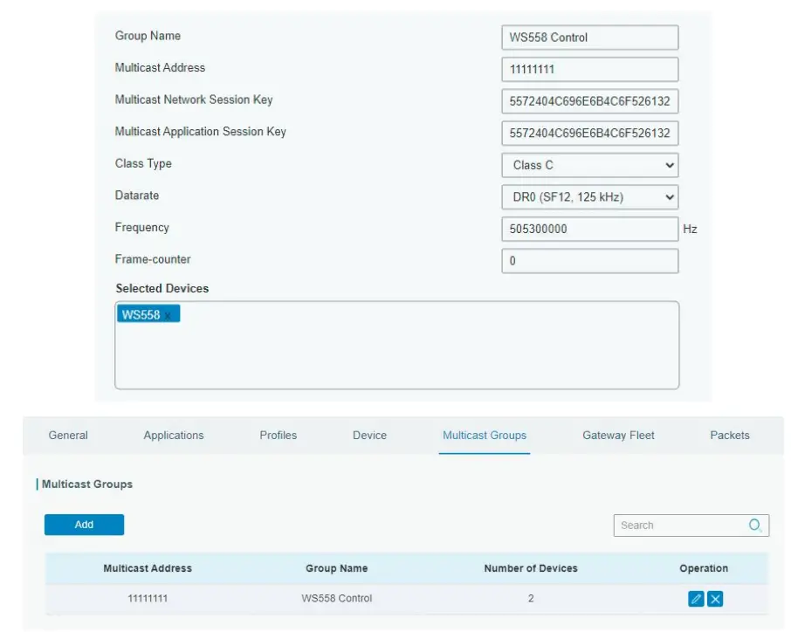This screenshot has height=632, width=791.
Task: Click the WS558 device tag
Action: pyautogui.click(x=148, y=313)
